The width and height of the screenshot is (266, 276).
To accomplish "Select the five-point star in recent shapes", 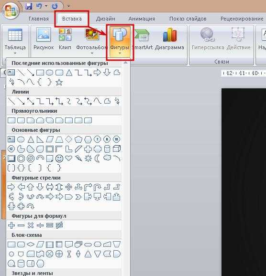I will 59,82.
